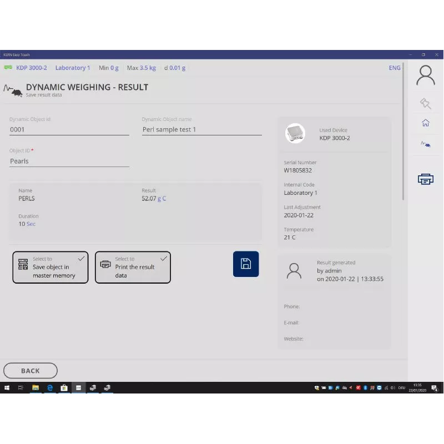The width and height of the screenshot is (444, 444).
Task: Click green connection status icon at top left
Action: (x=8, y=68)
